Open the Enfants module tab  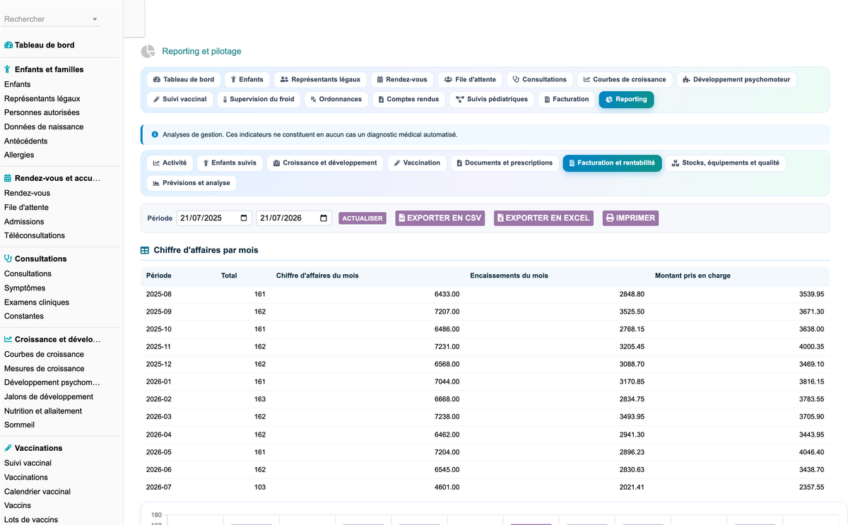pos(247,80)
